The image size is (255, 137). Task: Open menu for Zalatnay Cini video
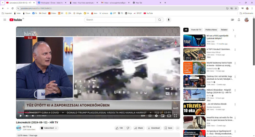tap(235, 77)
